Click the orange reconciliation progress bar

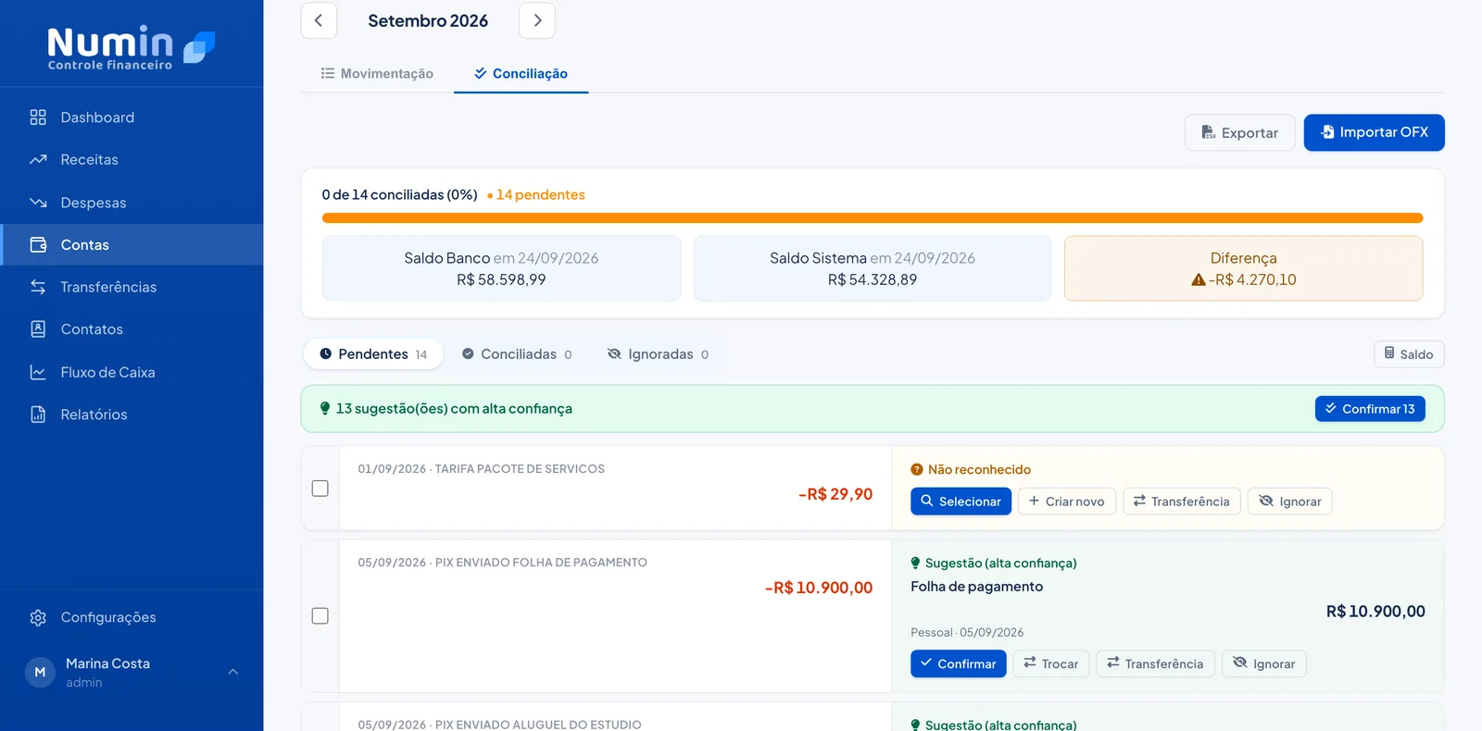pyautogui.click(x=873, y=218)
